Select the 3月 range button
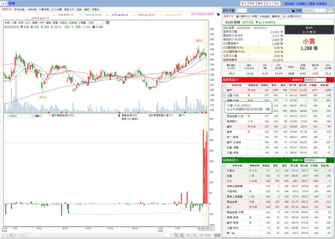 click(x=188, y=235)
